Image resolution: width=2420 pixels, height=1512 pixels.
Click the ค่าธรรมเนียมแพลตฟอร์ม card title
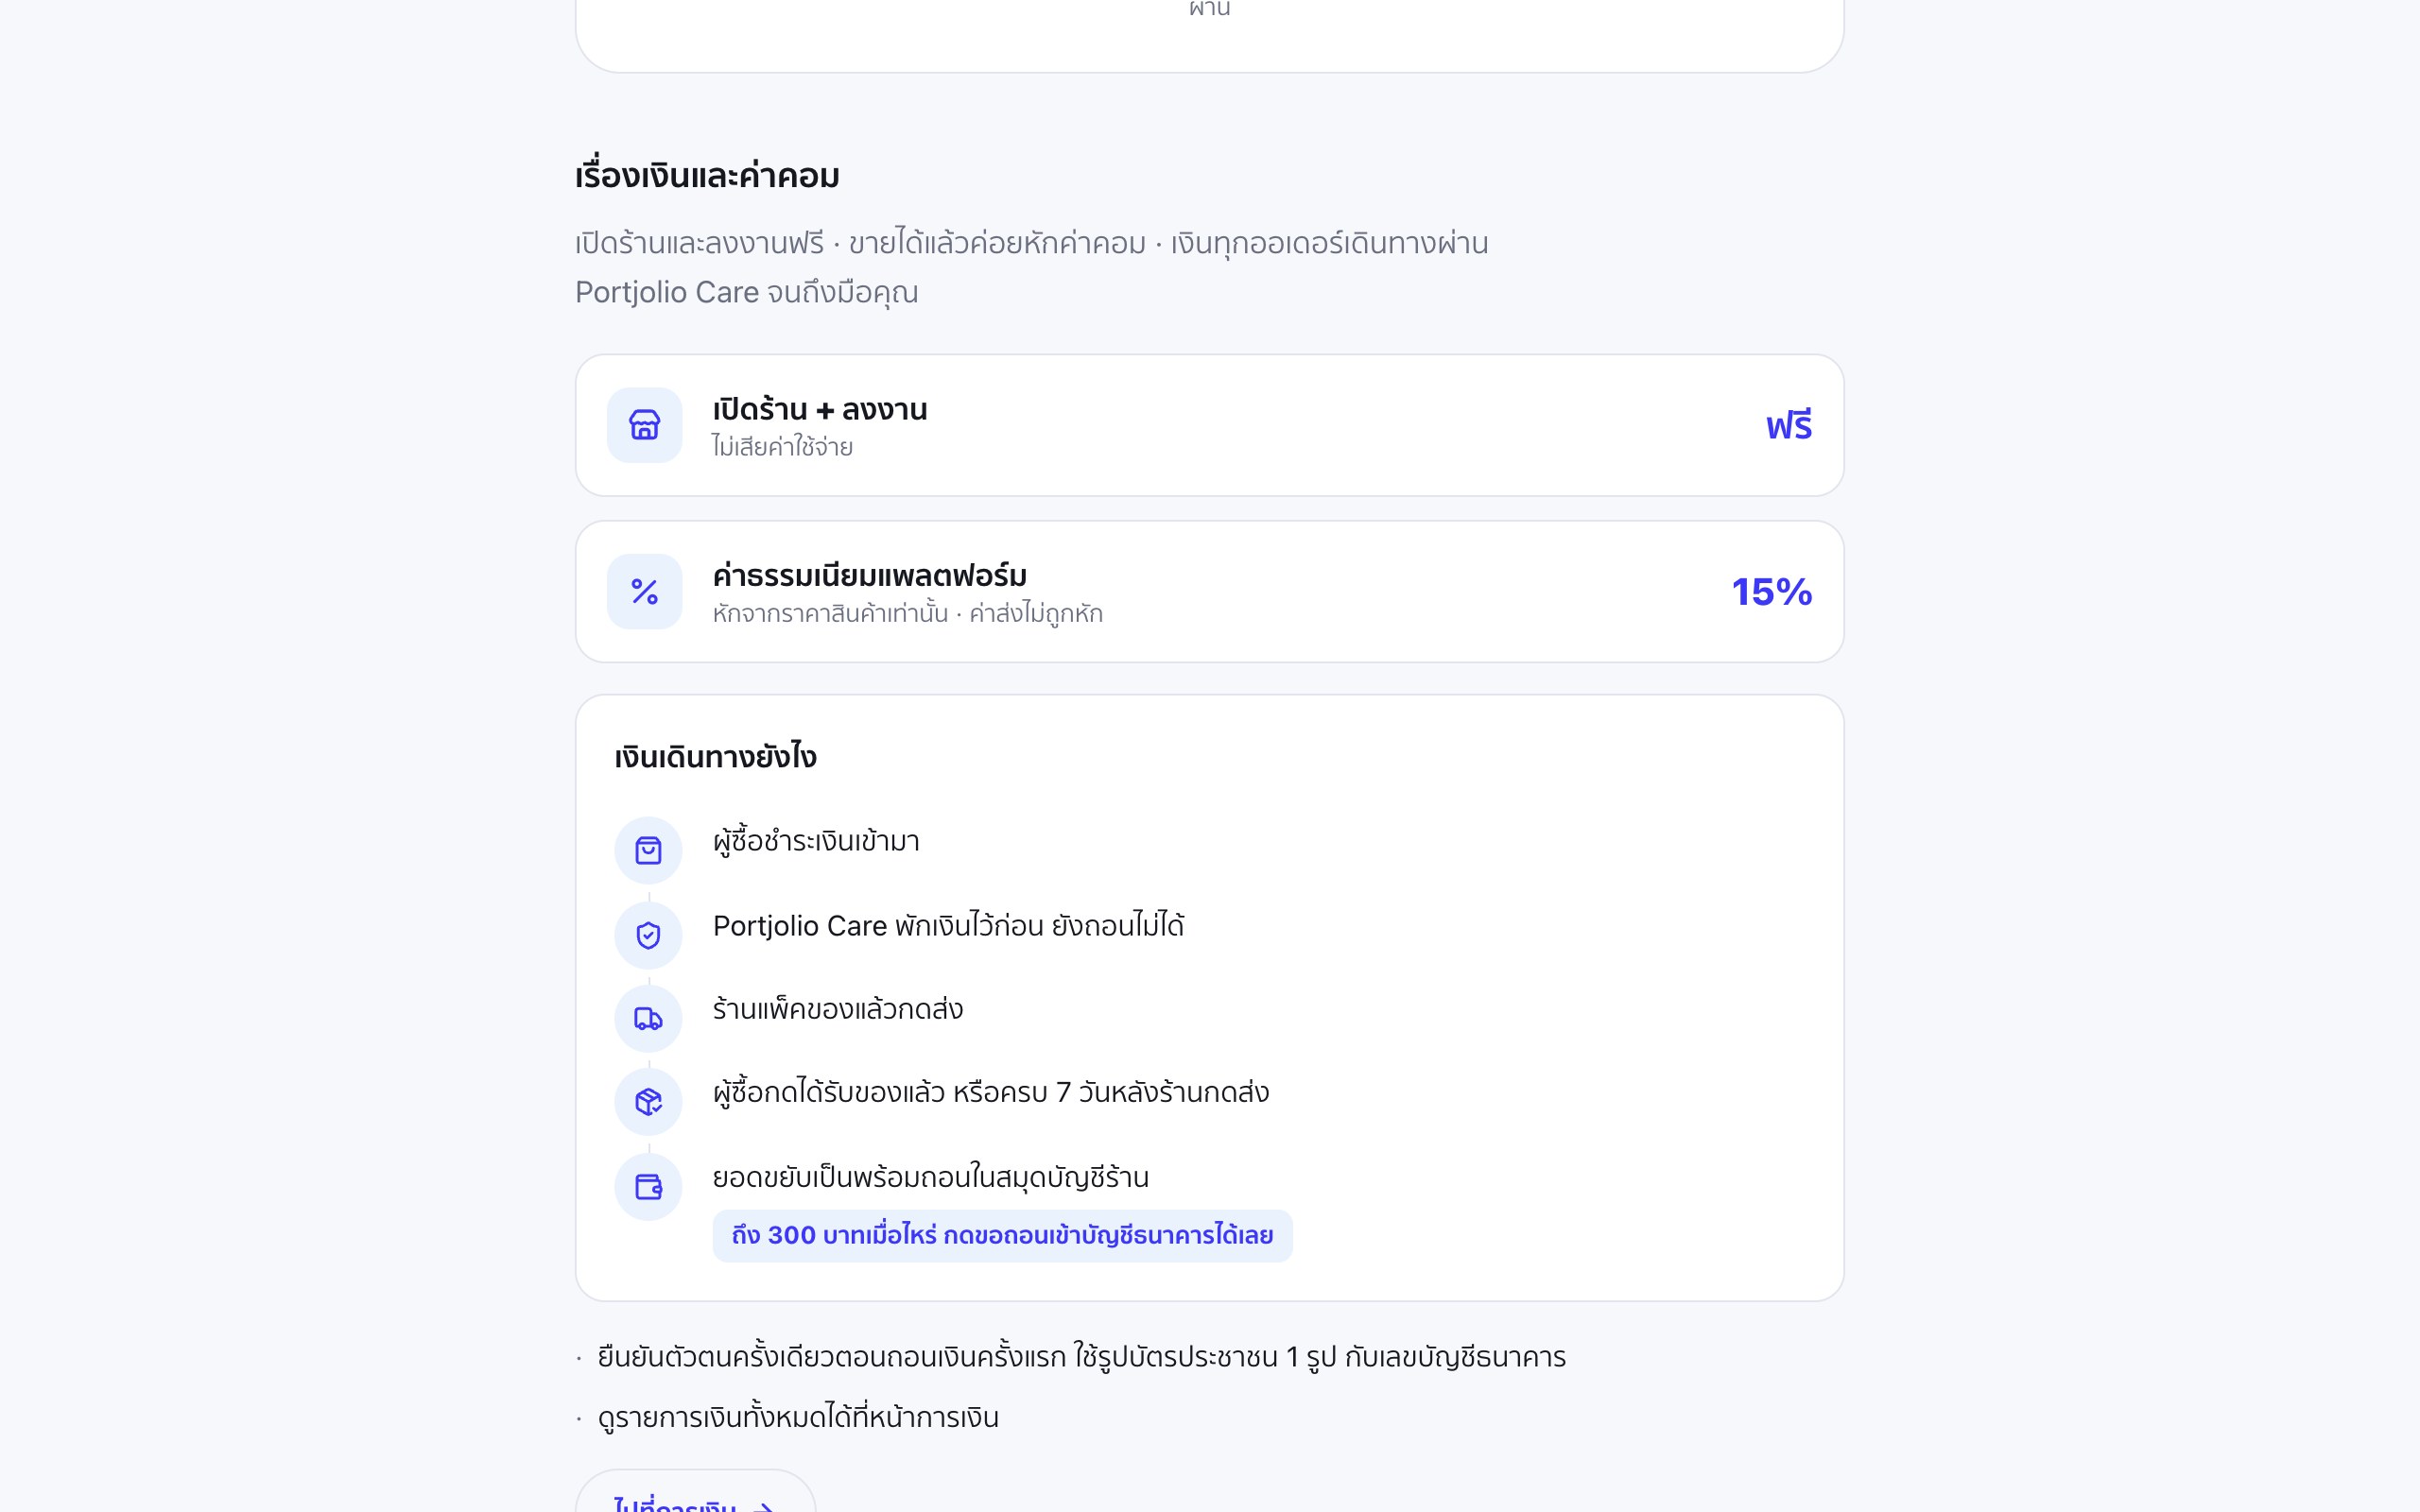[870, 575]
